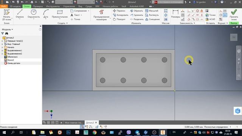Click the mirror icon in Массив

click(x=166, y=19)
